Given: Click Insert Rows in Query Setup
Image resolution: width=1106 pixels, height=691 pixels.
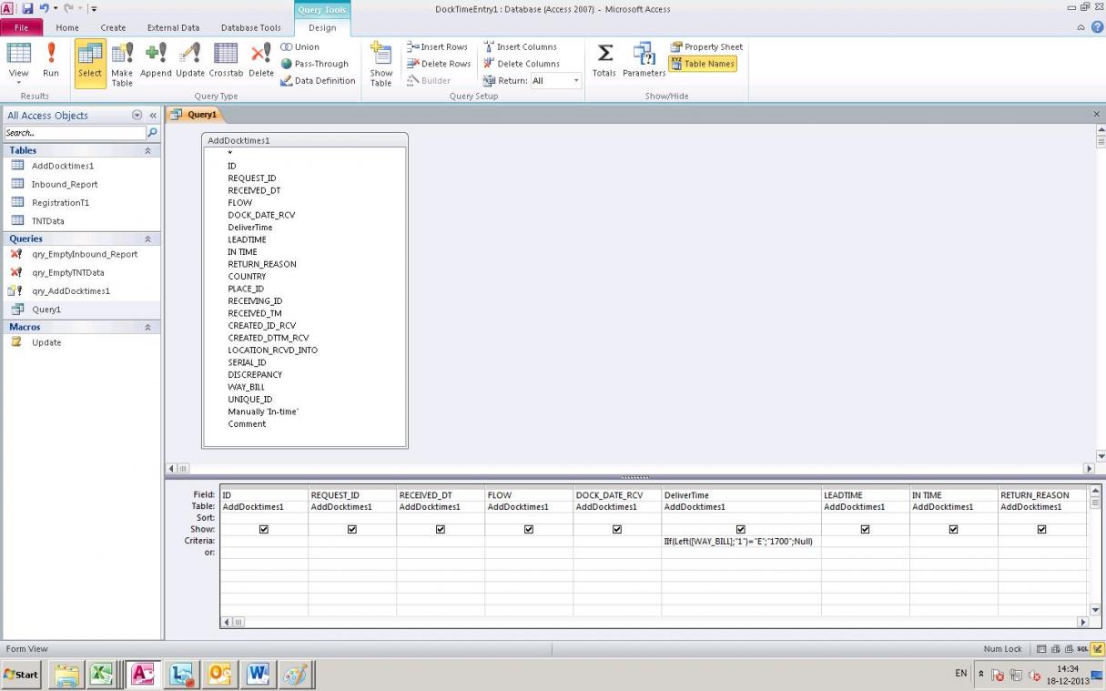Looking at the screenshot, I should 437,47.
